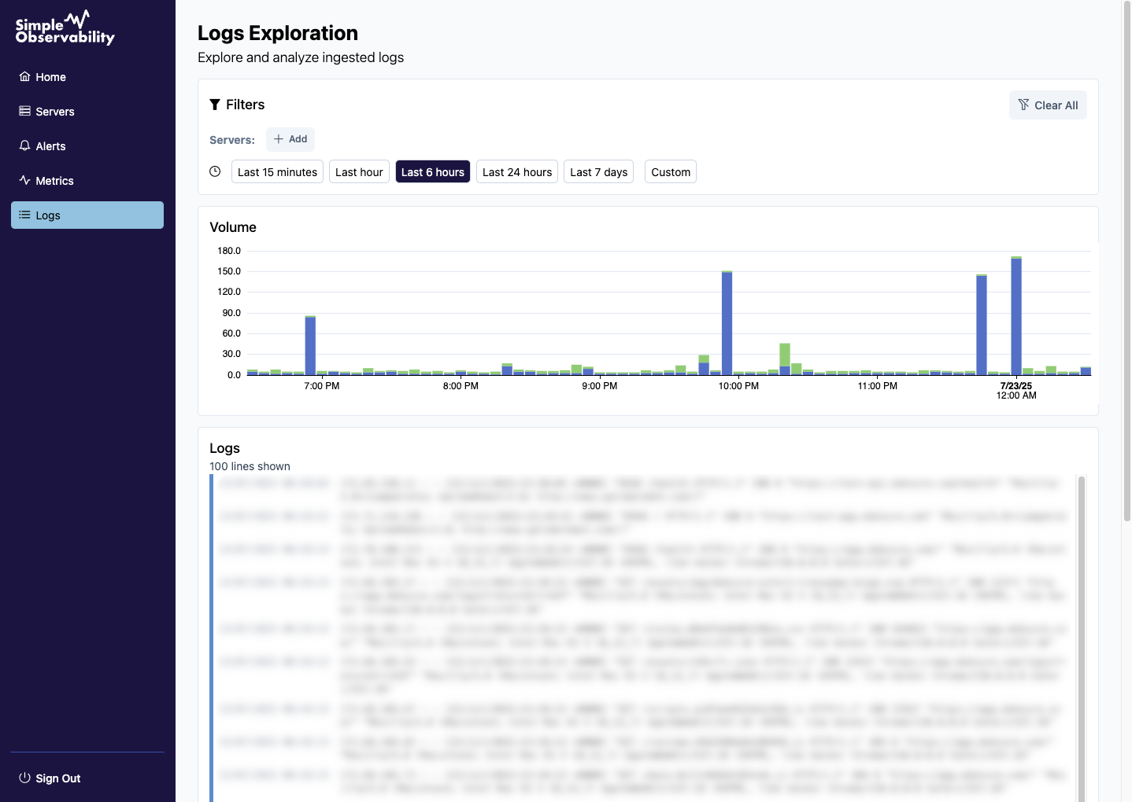Click the Simple Observability logo

coord(65,28)
